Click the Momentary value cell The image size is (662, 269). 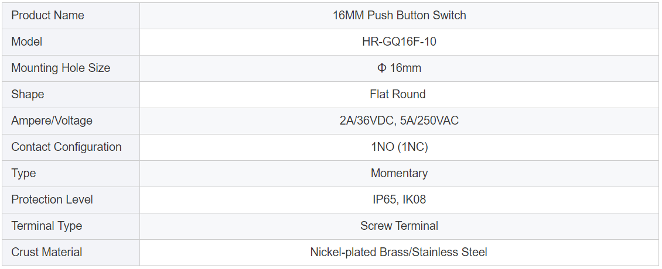coord(399,174)
